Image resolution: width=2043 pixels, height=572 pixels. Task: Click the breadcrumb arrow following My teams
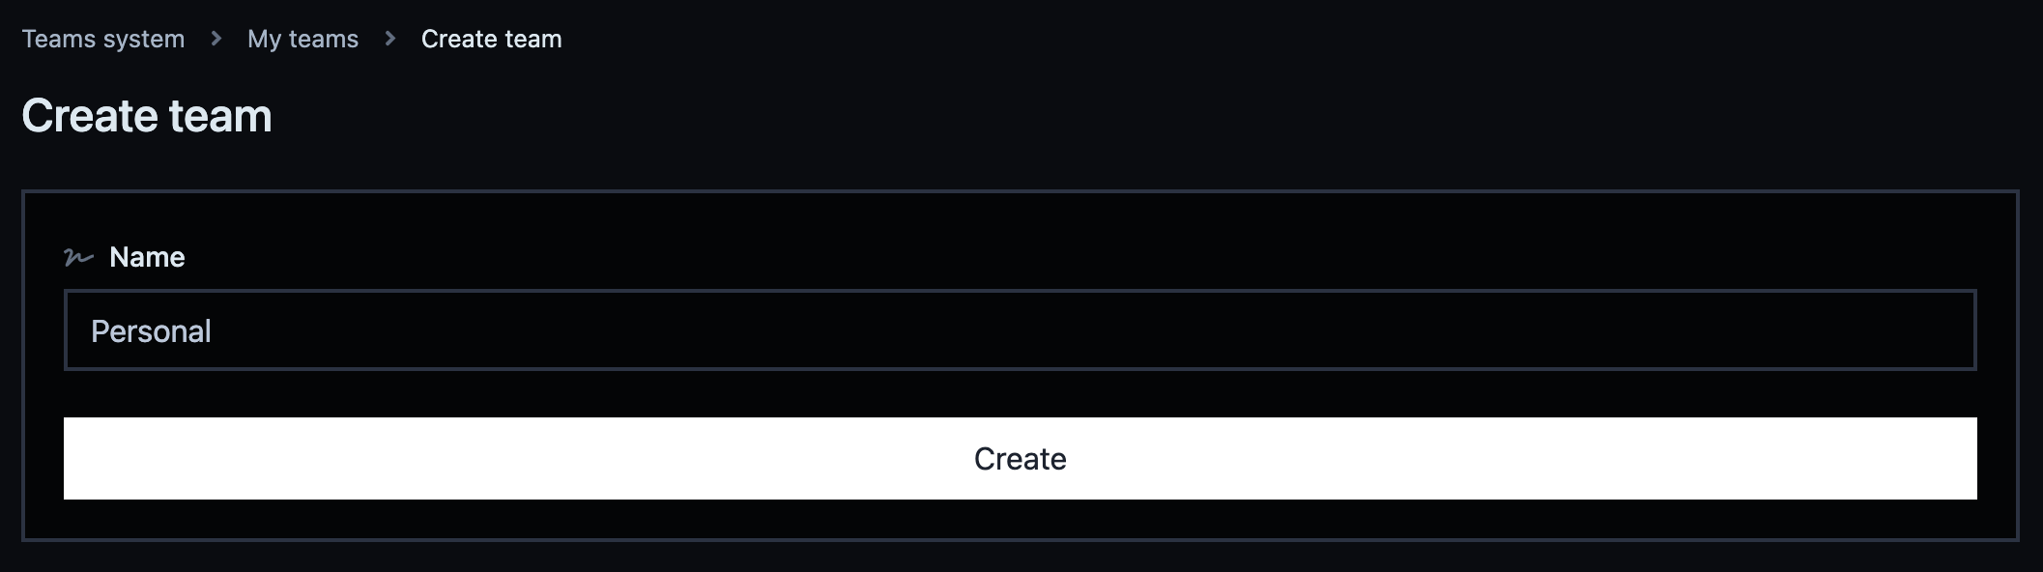click(390, 39)
